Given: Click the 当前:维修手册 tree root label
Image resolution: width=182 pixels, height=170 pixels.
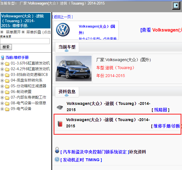Looking at the screenshot, I should click(17, 58).
